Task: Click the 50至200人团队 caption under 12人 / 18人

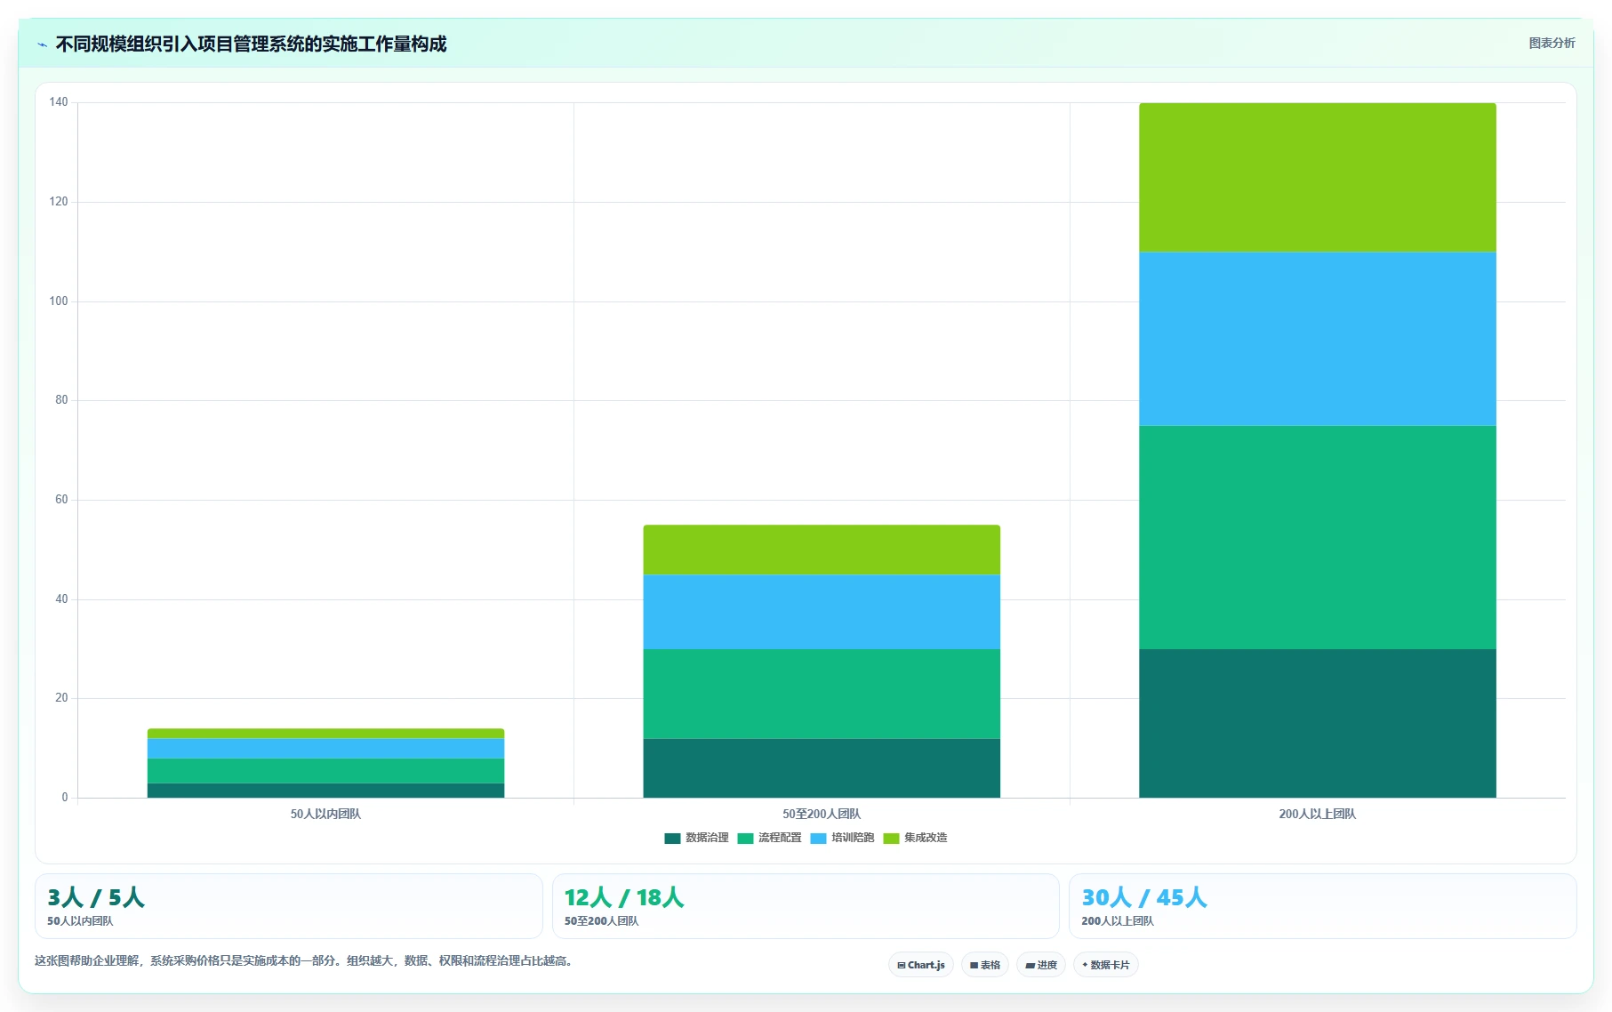Action: tap(602, 921)
